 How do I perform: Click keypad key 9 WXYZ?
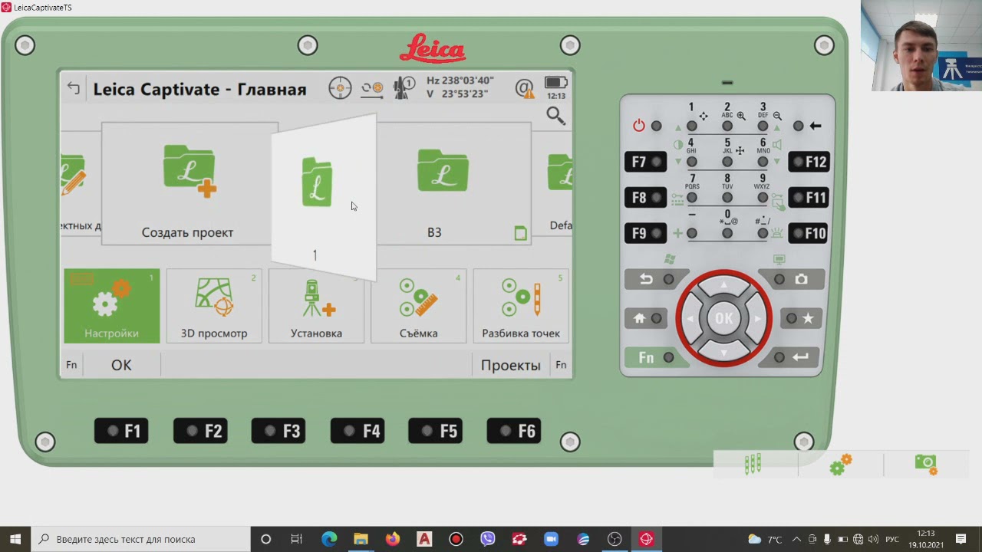(x=763, y=197)
